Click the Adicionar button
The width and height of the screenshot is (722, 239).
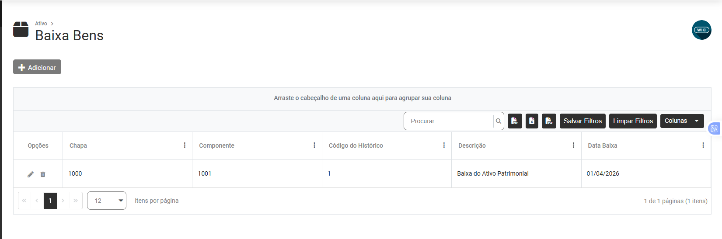click(37, 67)
